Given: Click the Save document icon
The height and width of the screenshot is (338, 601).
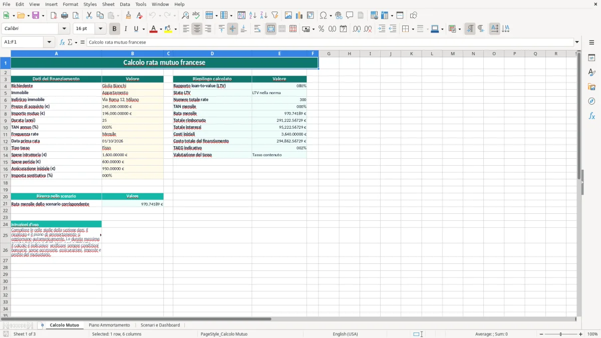Looking at the screenshot, I should [x=36, y=16].
